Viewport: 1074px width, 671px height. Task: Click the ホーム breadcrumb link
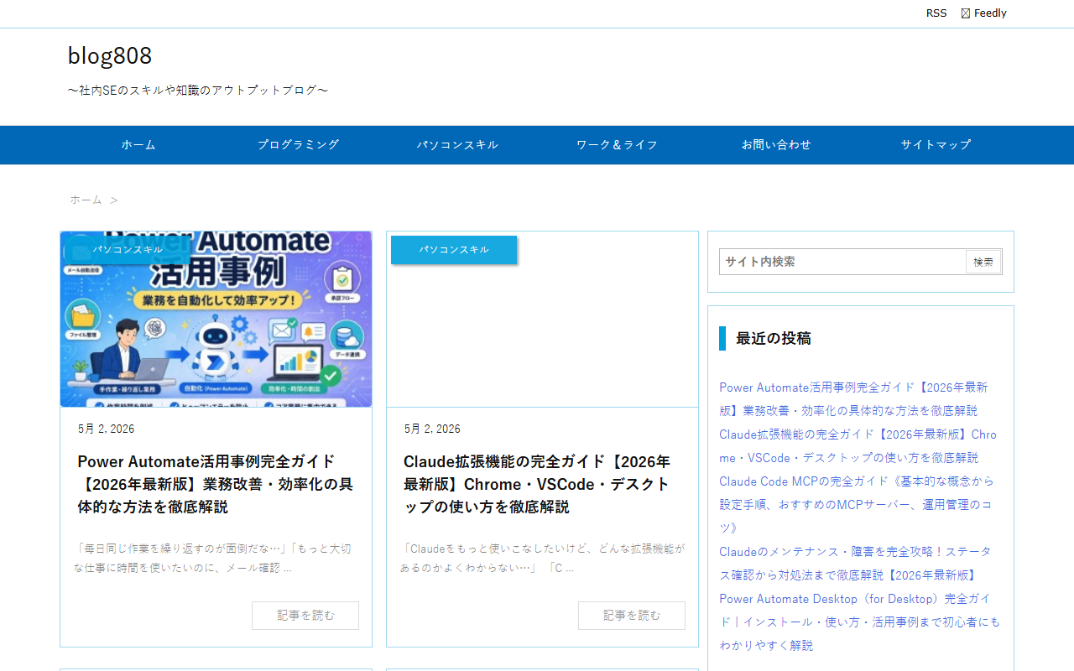[x=86, y=200]
